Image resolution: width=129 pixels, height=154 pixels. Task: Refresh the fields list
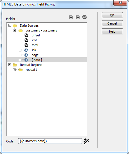pos(84,17)
